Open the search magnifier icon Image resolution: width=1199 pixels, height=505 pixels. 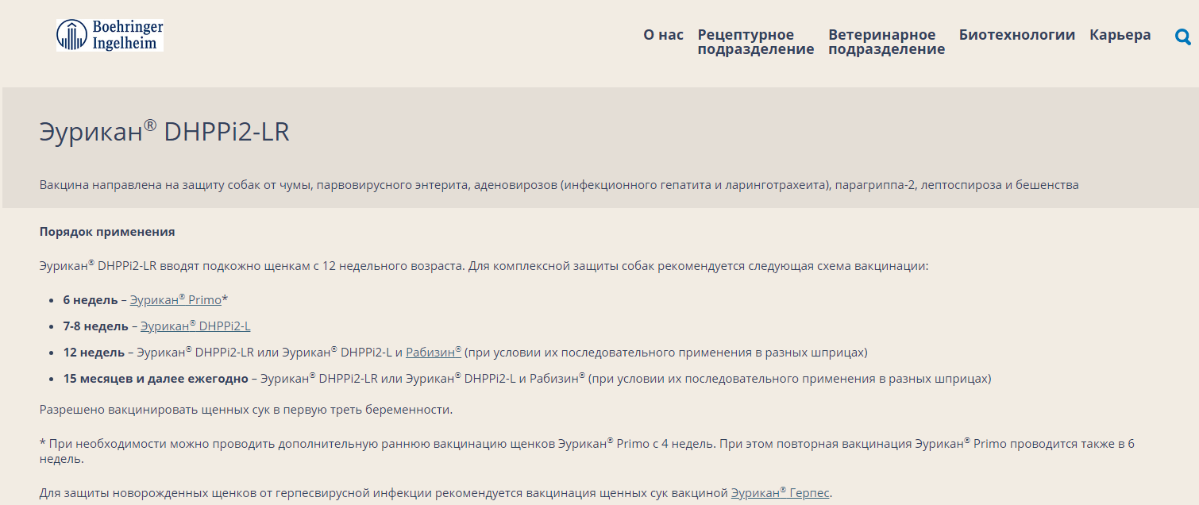[1182, 37]
